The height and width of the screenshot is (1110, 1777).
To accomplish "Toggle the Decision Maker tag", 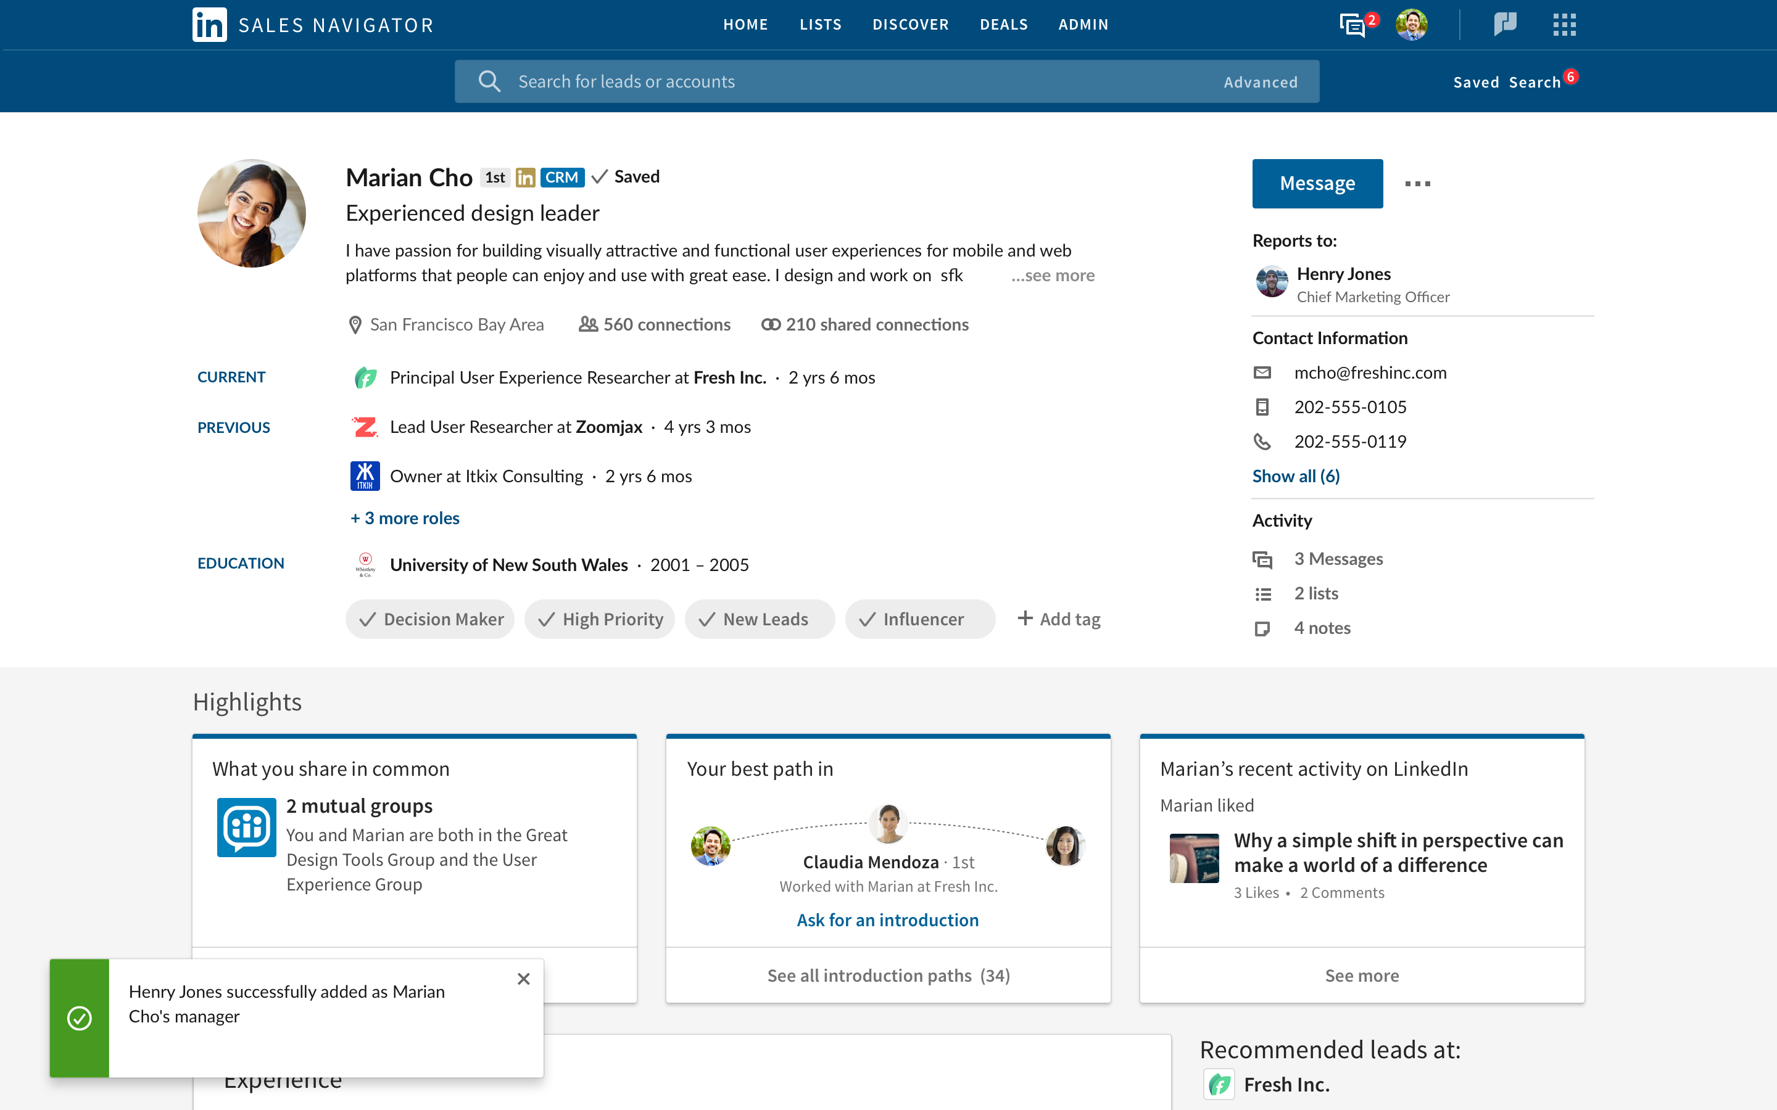I will tap(430, 619).
